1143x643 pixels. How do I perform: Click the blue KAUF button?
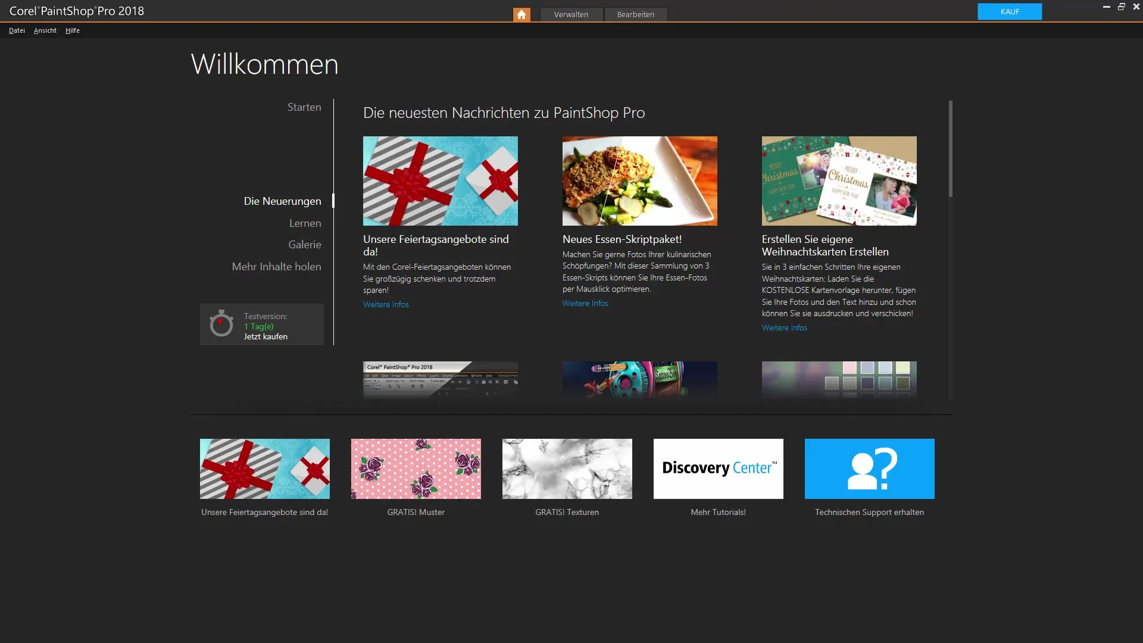(1010, 11)
